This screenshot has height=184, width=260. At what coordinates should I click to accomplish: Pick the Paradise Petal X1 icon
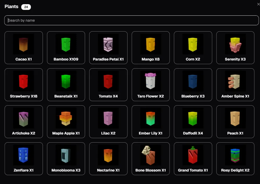[108, 44]
